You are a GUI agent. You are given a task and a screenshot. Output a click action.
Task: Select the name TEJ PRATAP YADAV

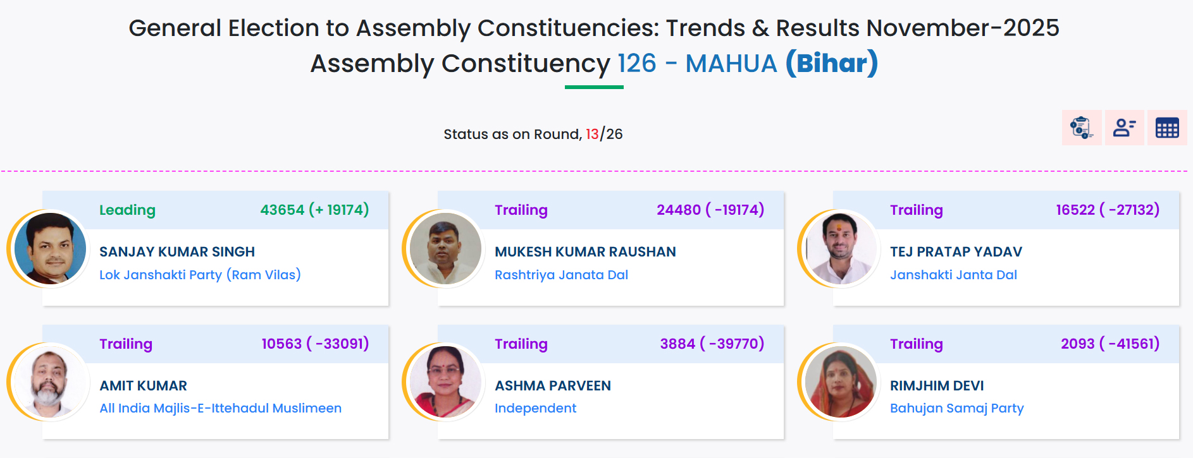pyautogui.click(x=956, y=251)
